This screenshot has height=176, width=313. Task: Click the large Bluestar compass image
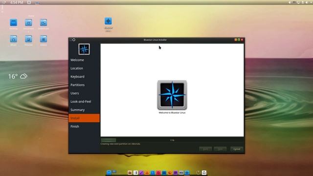pos(172,95)
